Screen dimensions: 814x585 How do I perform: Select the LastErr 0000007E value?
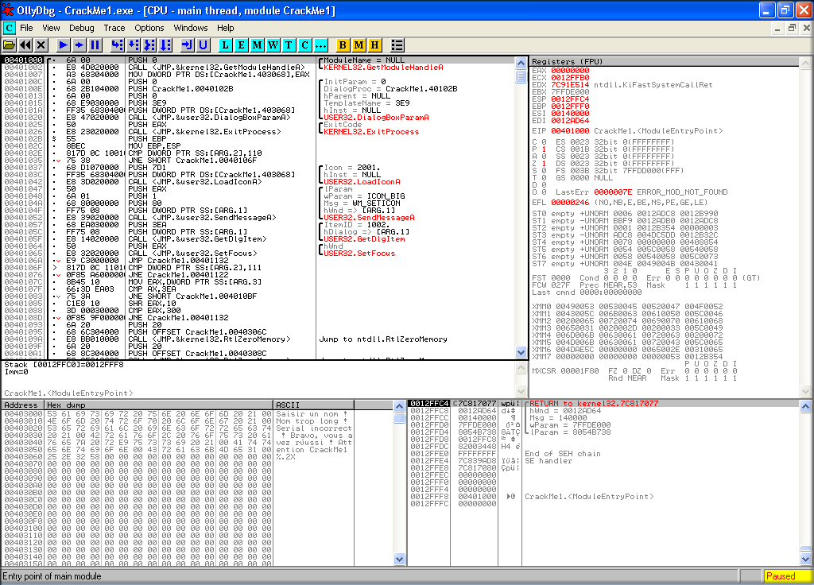(x=613, y=192)
